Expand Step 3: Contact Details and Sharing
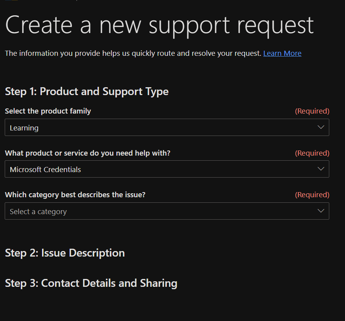Screen dimensions: 345x321 click(x=91, y=283)
